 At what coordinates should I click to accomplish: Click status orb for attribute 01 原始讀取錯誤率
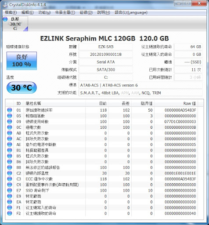tap(10, 110)
